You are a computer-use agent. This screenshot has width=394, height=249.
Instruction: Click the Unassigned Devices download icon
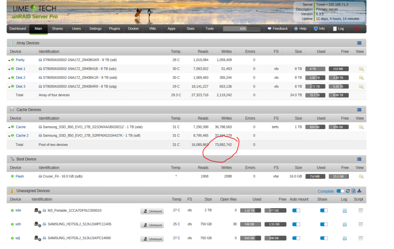[359, 191]
